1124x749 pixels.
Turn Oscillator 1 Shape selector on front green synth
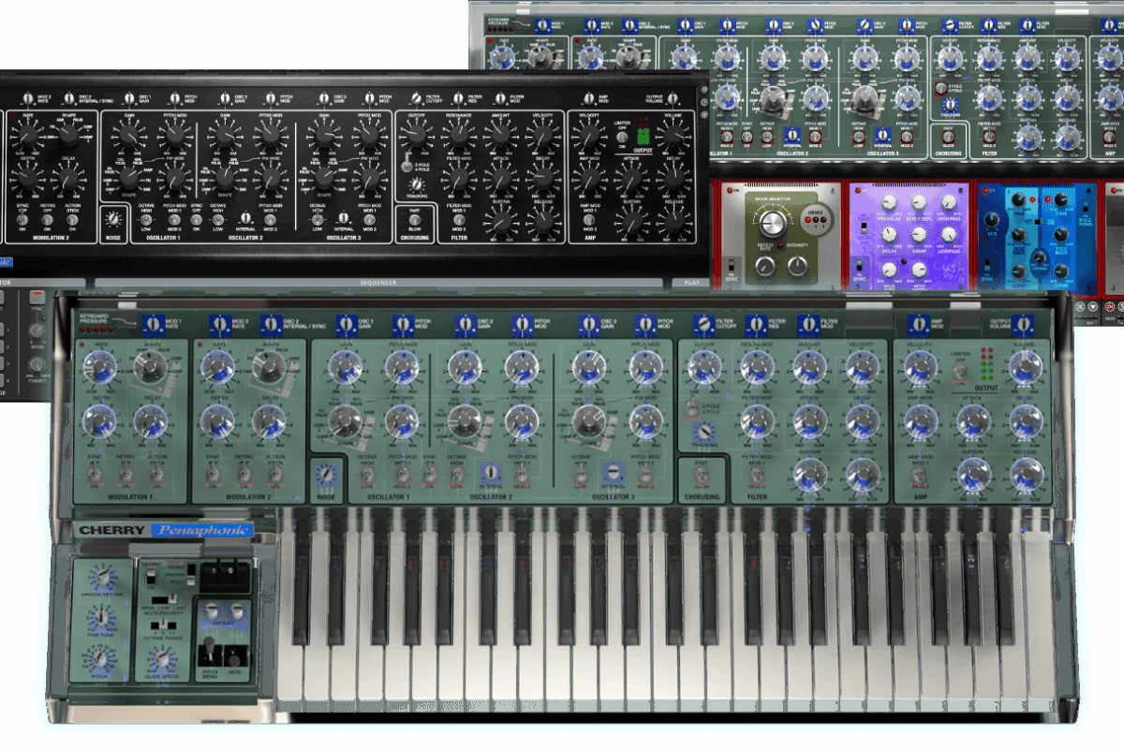pos(346,423)
